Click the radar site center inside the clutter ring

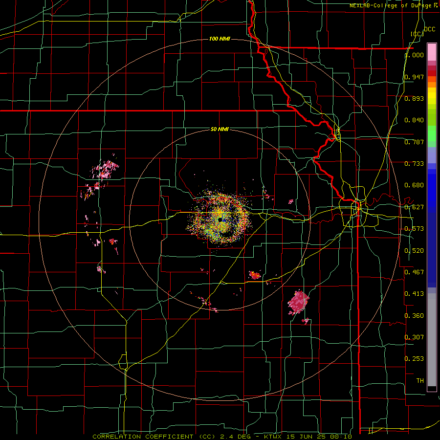point(220,220)
